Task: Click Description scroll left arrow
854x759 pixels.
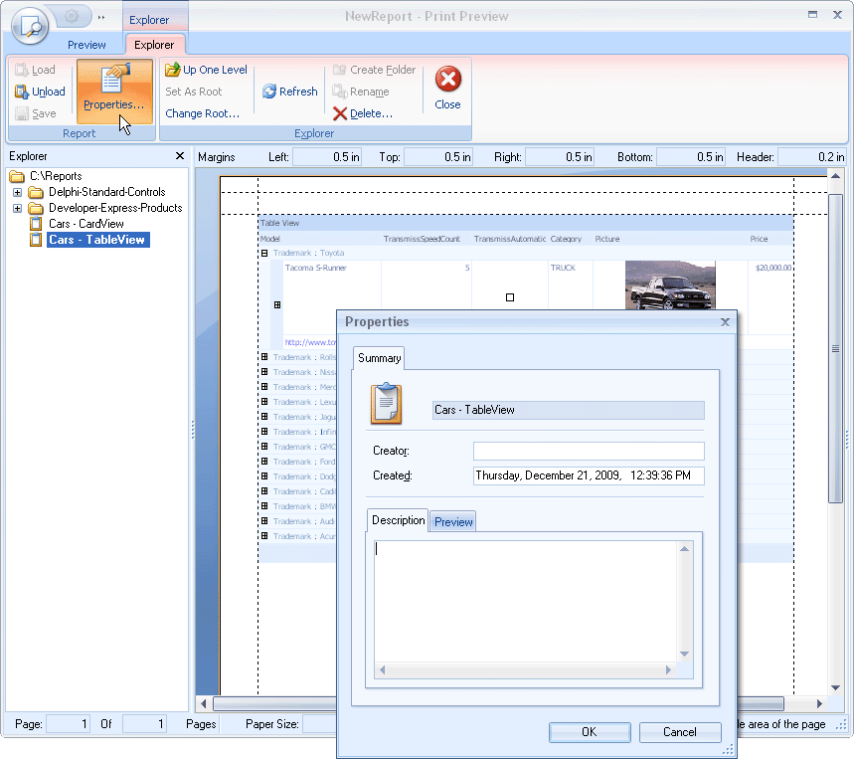Action: coord(383,670)
